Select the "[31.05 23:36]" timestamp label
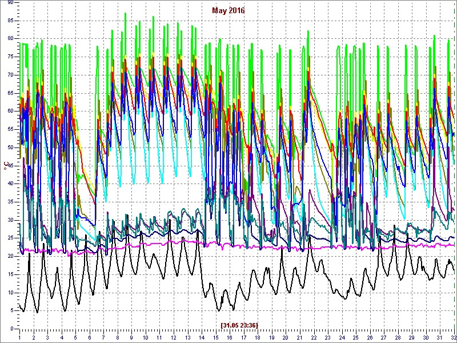This screenshot has height=343, width=457. (x=239, y=325)
